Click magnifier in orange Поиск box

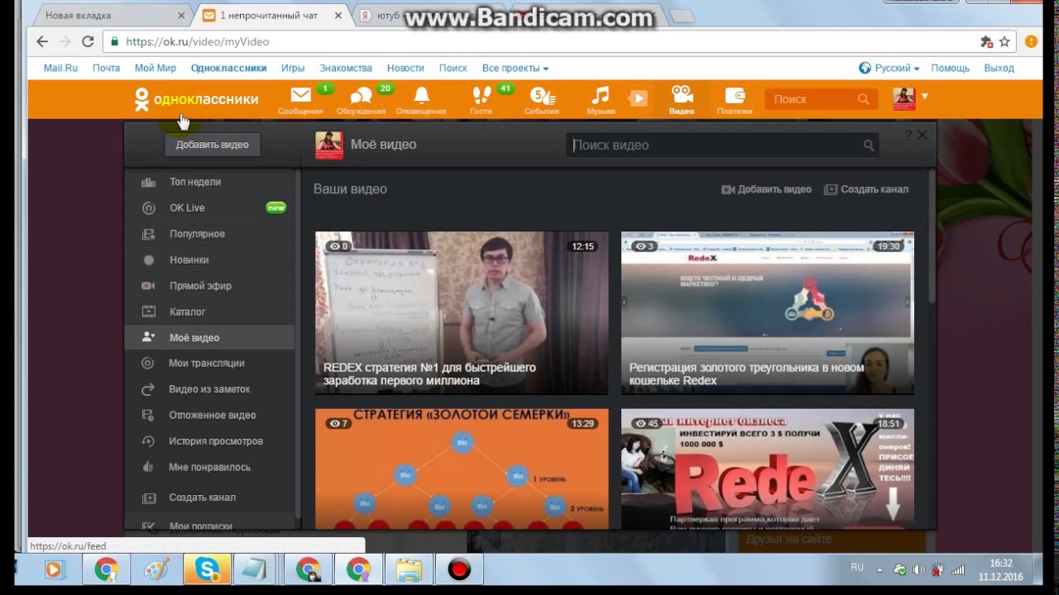(863, 99)
